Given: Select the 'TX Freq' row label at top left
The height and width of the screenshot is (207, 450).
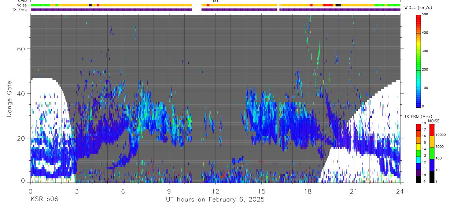Looking at the screenshot, I should click(20, 9).
